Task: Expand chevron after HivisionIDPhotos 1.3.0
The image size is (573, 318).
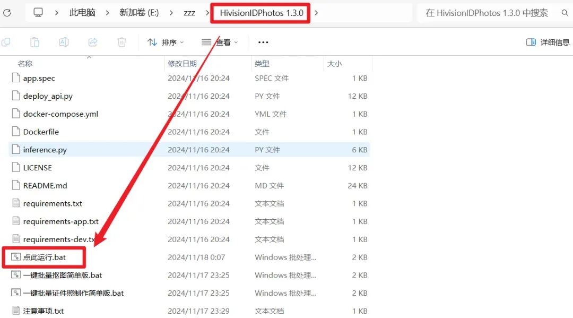Action: 316,13
